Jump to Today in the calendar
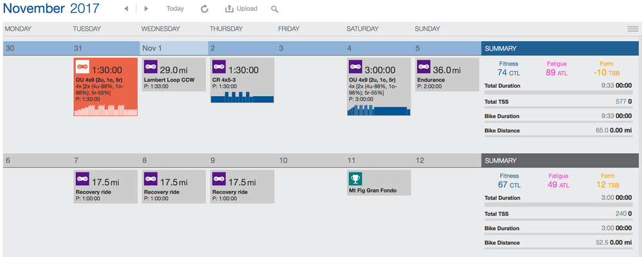The image size is (642, 257). pyautogui.click(x=175, y=8)
